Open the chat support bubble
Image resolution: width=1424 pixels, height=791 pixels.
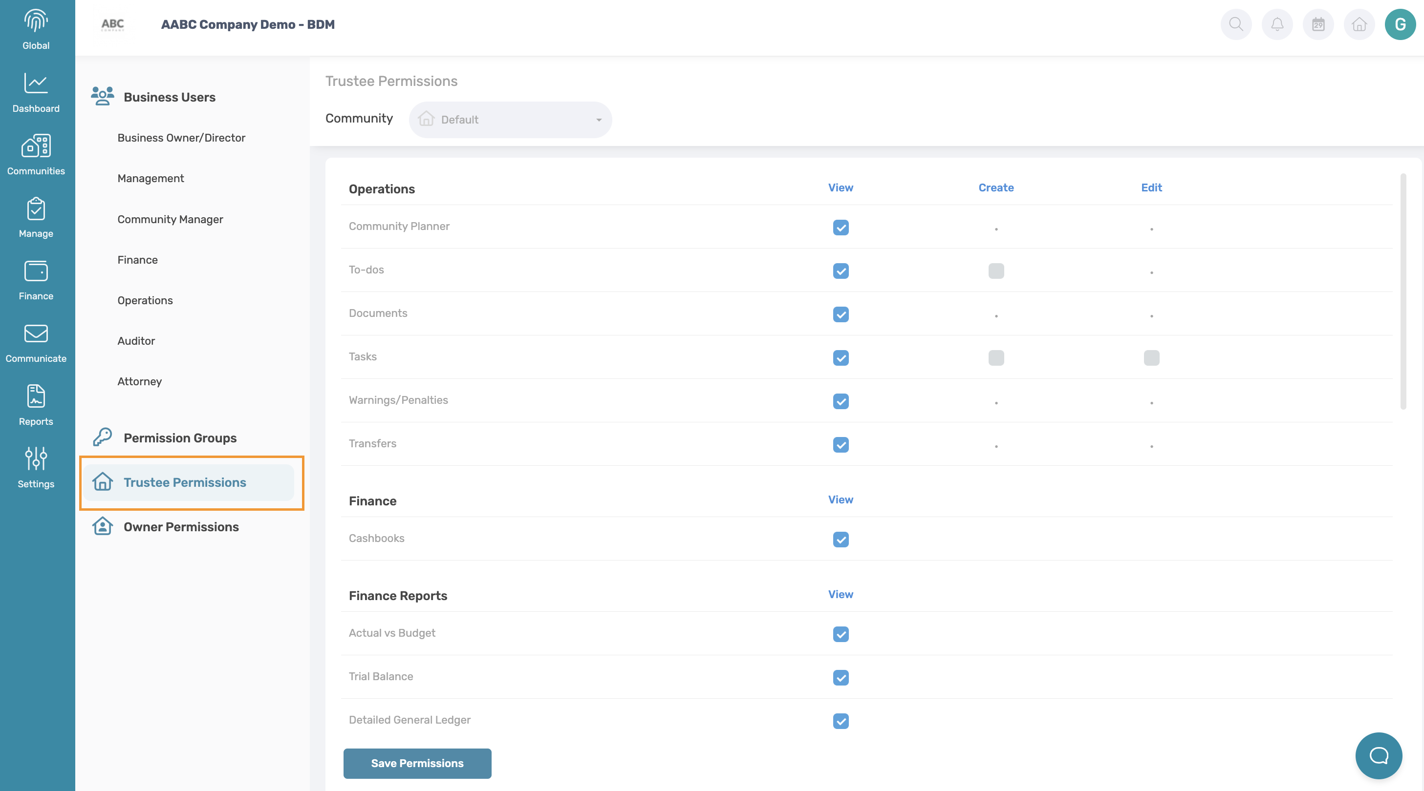tap(1379, 755)
